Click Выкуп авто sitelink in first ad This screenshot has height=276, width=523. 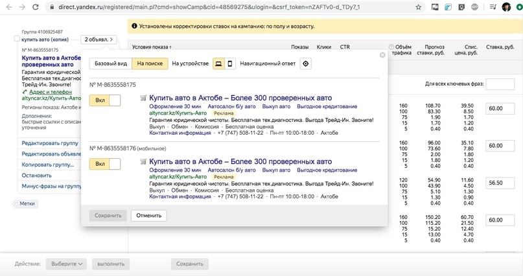click(x=276, y=107)
